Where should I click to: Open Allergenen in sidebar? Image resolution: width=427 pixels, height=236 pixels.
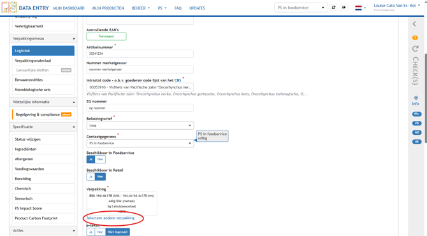(x=43, y=159)
